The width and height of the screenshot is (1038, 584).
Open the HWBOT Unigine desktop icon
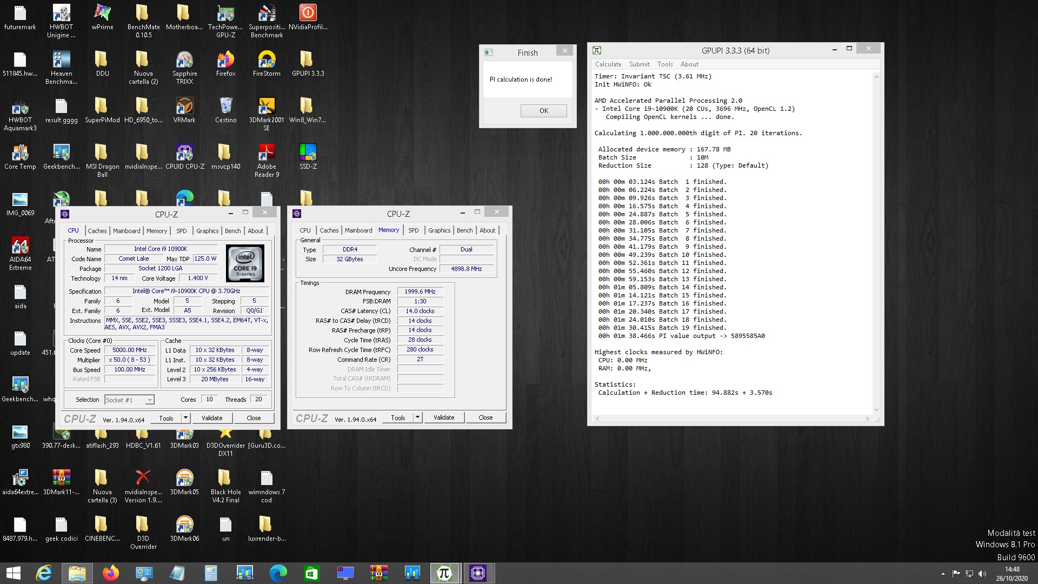pyautogui.click(x=61, y=21)
